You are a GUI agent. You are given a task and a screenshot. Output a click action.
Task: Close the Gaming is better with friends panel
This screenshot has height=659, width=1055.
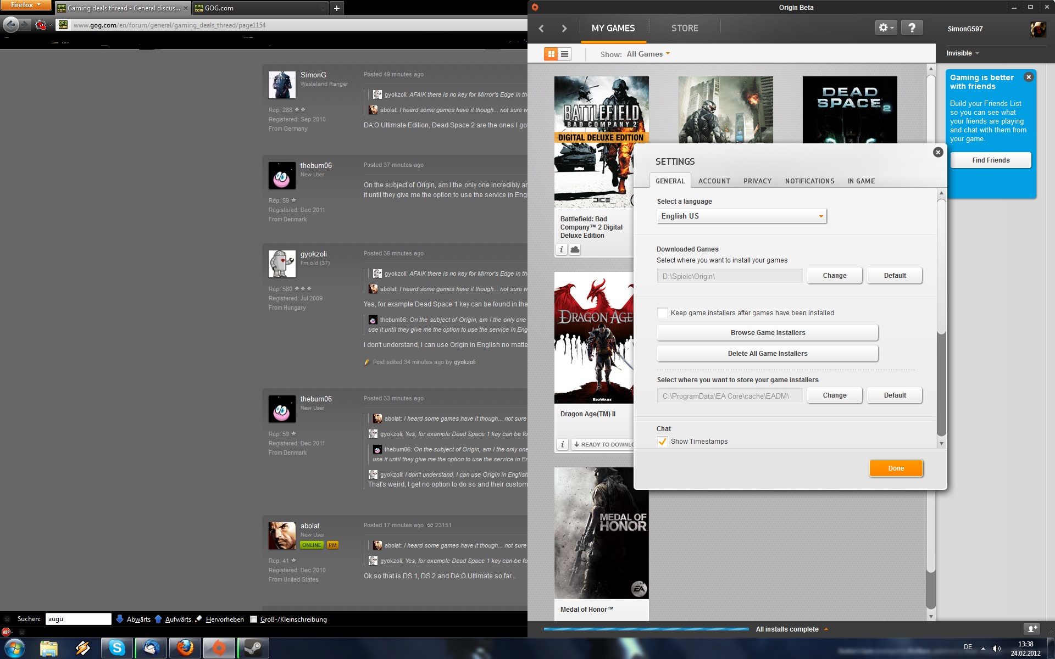point(1029,77)
